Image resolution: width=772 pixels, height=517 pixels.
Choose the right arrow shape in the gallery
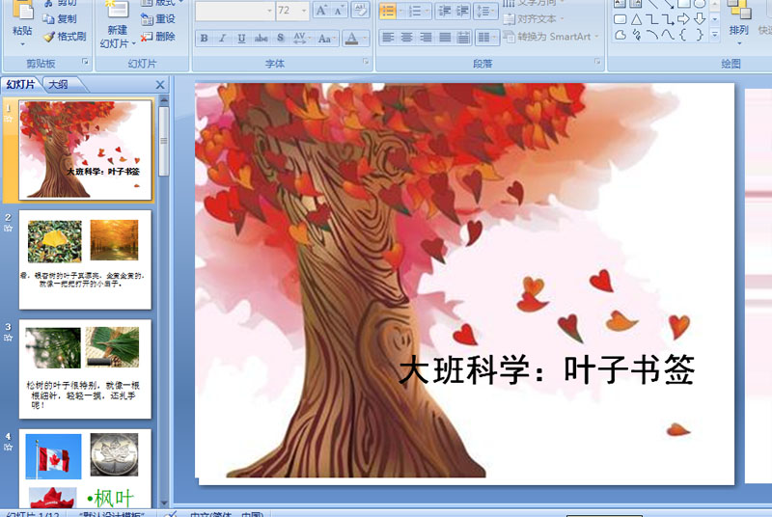click(683, 19)
